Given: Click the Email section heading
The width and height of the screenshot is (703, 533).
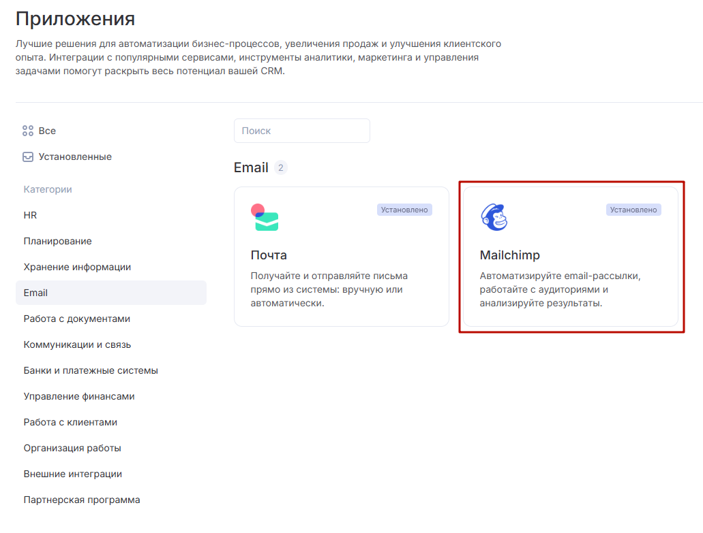Looking at the screenshot, I should coord(251,167).
